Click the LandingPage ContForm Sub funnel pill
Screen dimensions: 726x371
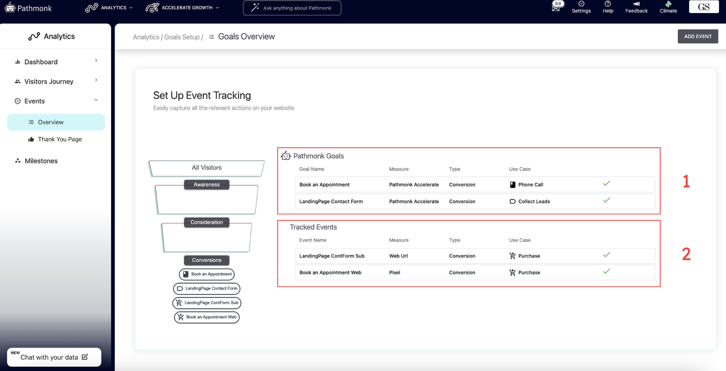coord(207,303)
